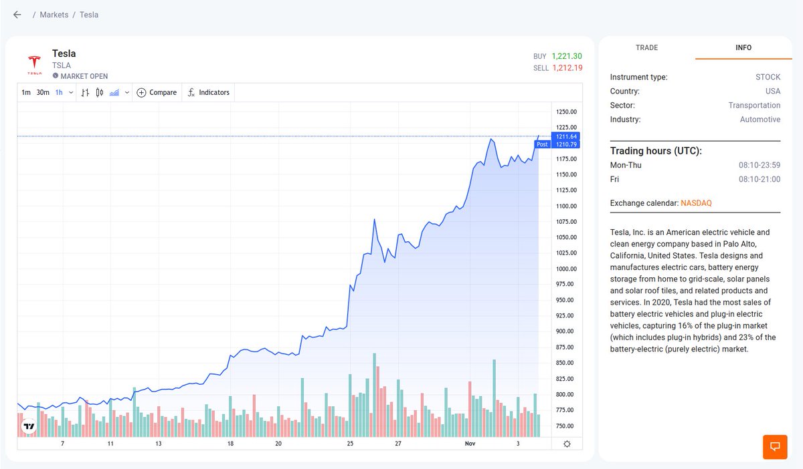803x469 pixels.
Task: Click MARKET OPEN status text
Action: coord(84,76)
